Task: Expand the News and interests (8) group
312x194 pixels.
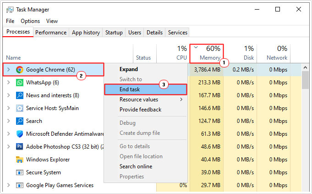Action: pyautogui.click(x=9, y=95)
